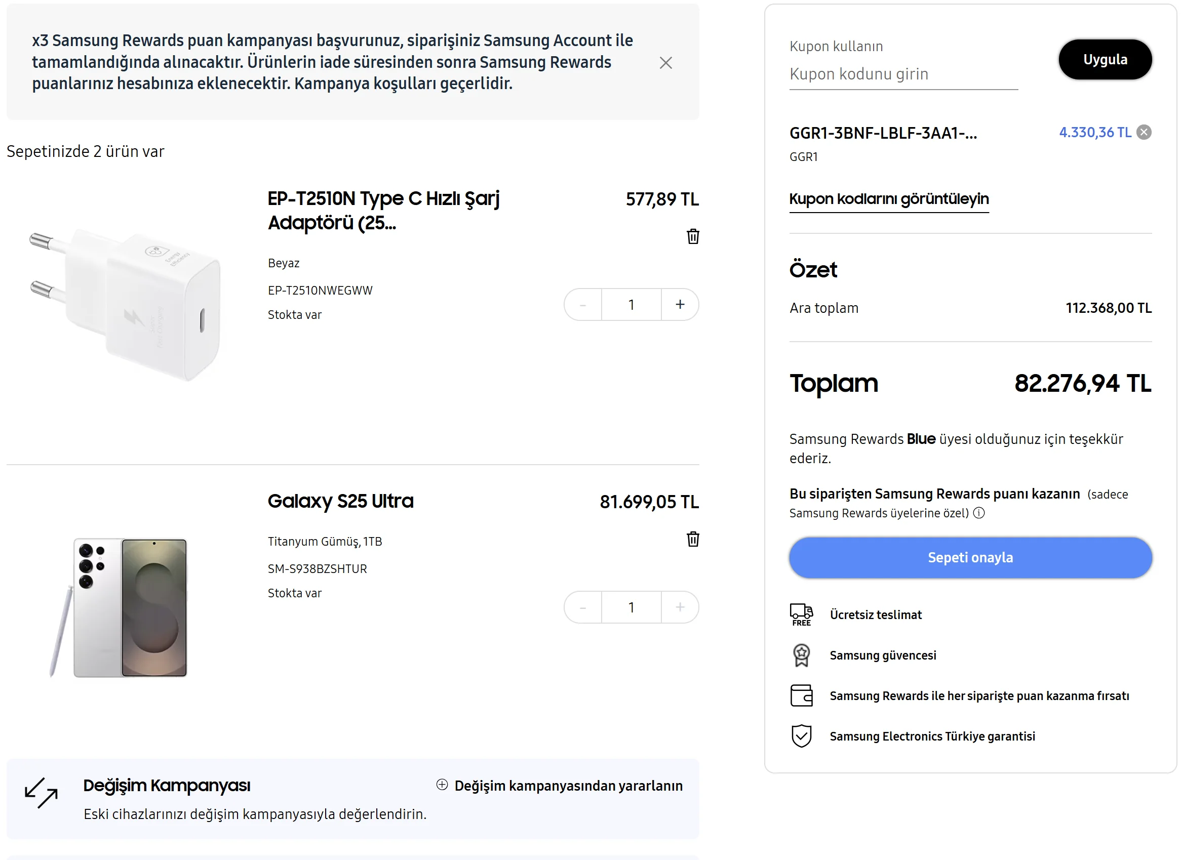Remove Galaxy S25 Ultra with trash icon
Viewport: 1181px width, 860px height.
pos(693,539)
